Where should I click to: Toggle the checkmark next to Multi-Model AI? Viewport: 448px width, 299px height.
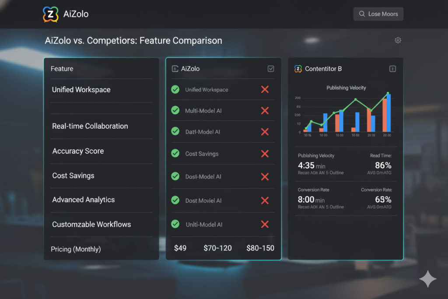click(175, 111)
